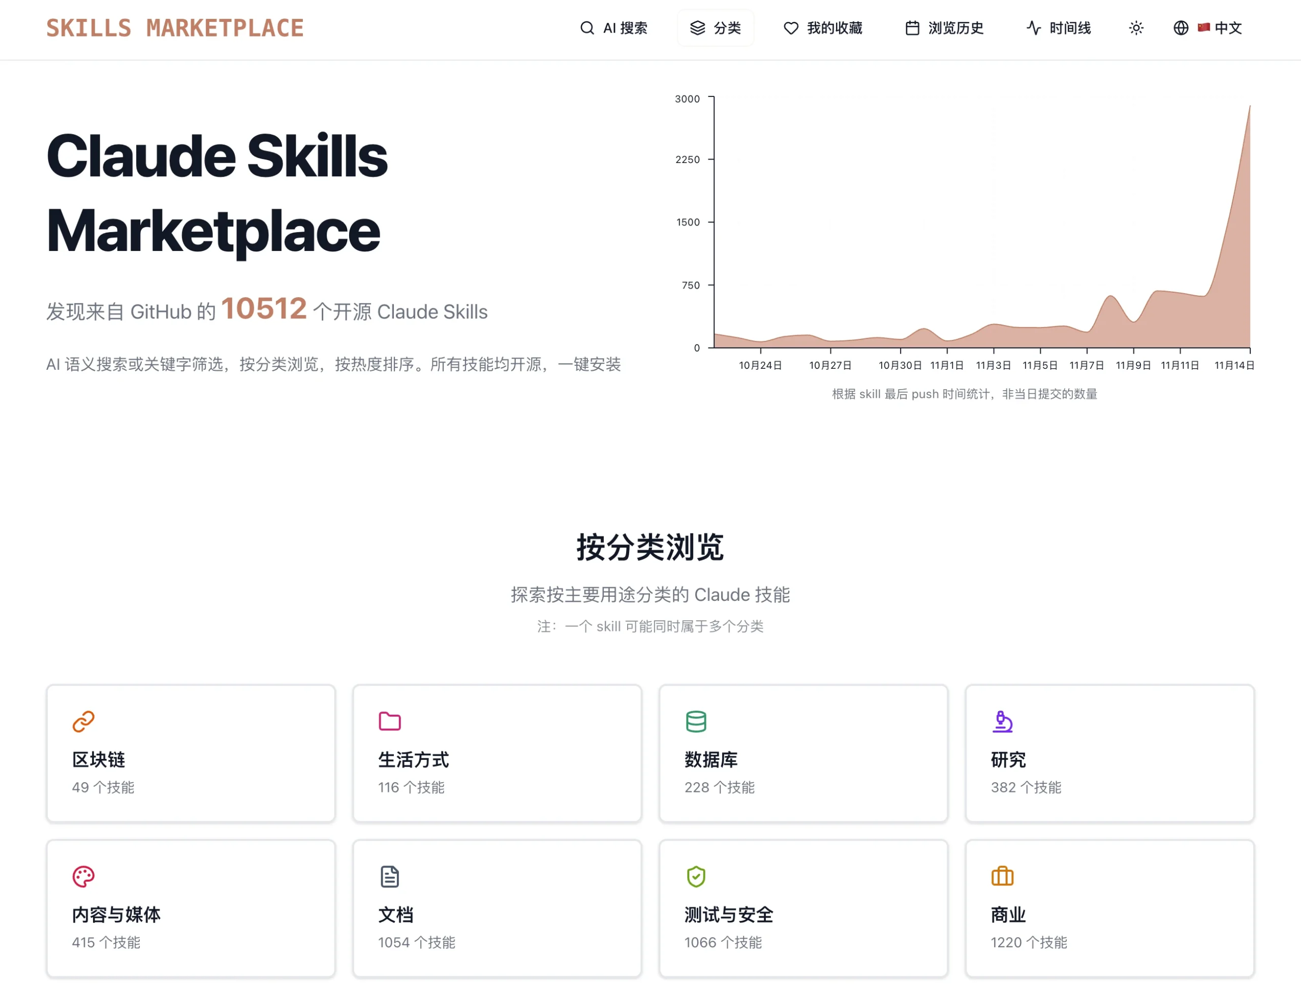Click the heart icon for 我的收藏
The height and width of the screenshot is (989, 1301).
(x=790, y=27)
